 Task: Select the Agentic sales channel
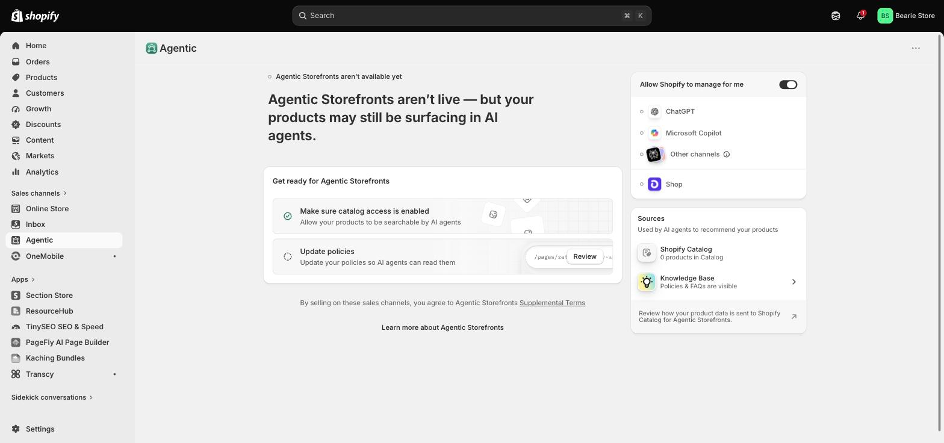[64, 240]
